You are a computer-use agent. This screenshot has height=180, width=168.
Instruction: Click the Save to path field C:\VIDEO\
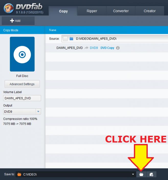(75, 175)
